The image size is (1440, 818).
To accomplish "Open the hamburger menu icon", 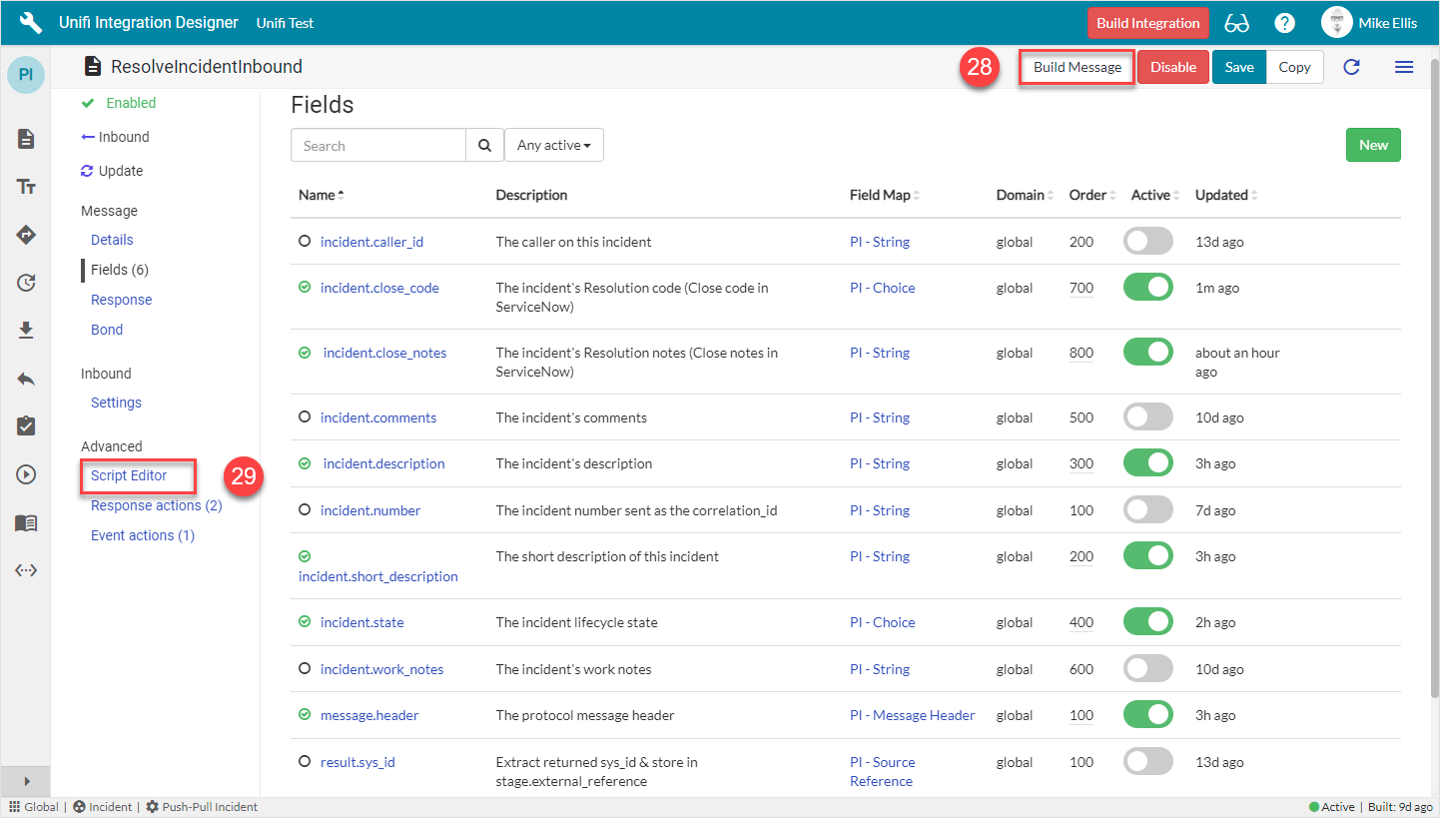I will [1403, 67].
